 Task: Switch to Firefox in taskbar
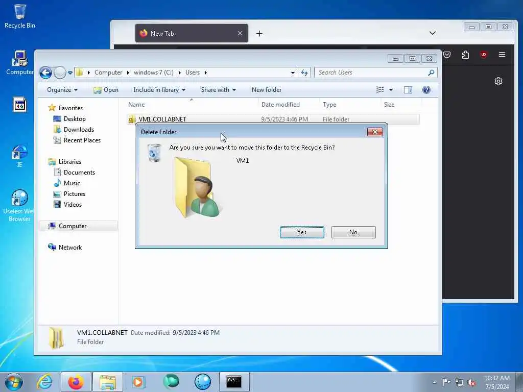coord(76,382)
